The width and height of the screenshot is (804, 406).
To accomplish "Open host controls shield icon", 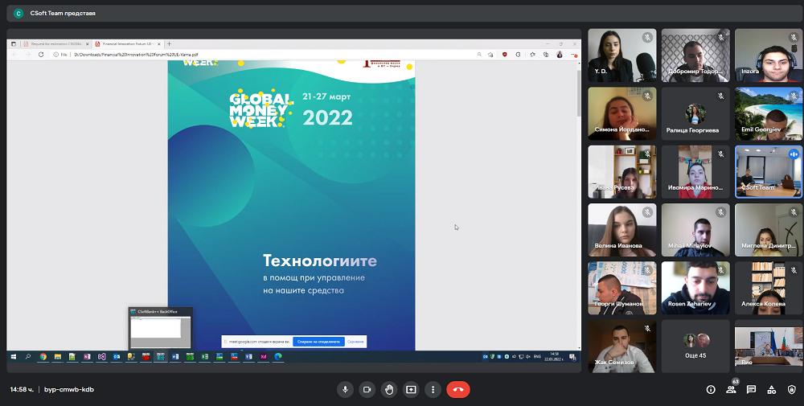I will (792, 390).
